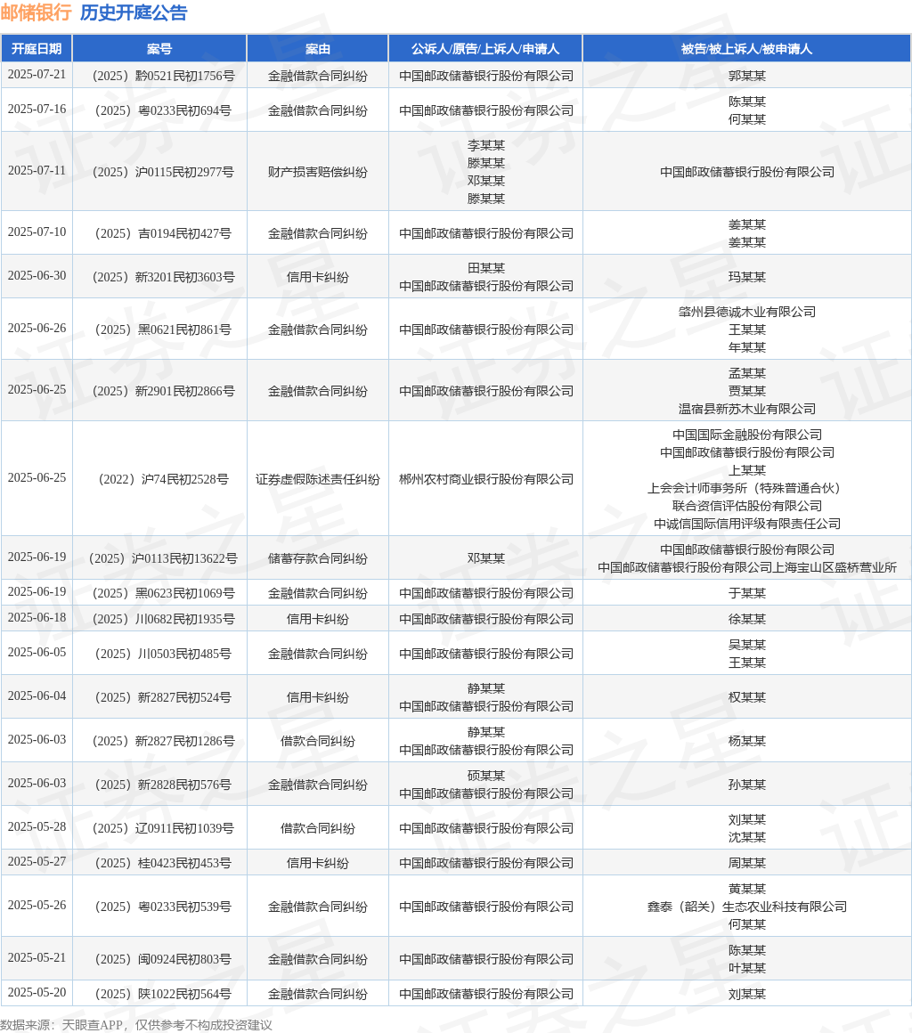The image size is (912, 1033).
Task: Select defendant 中诚信国际信用评级有限责任公司
Action: point(747,524)
